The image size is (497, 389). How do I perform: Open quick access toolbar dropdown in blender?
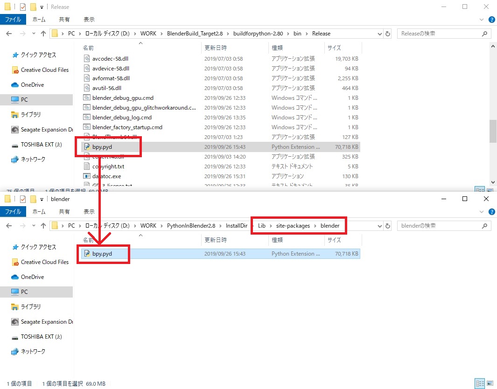42,199
